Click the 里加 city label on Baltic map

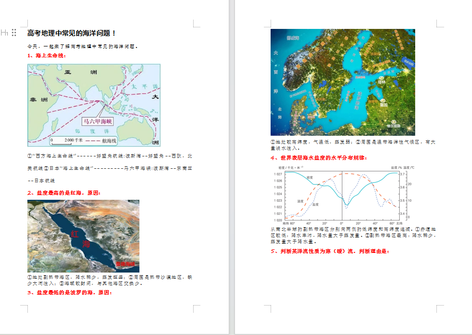(x=384, y=105)
